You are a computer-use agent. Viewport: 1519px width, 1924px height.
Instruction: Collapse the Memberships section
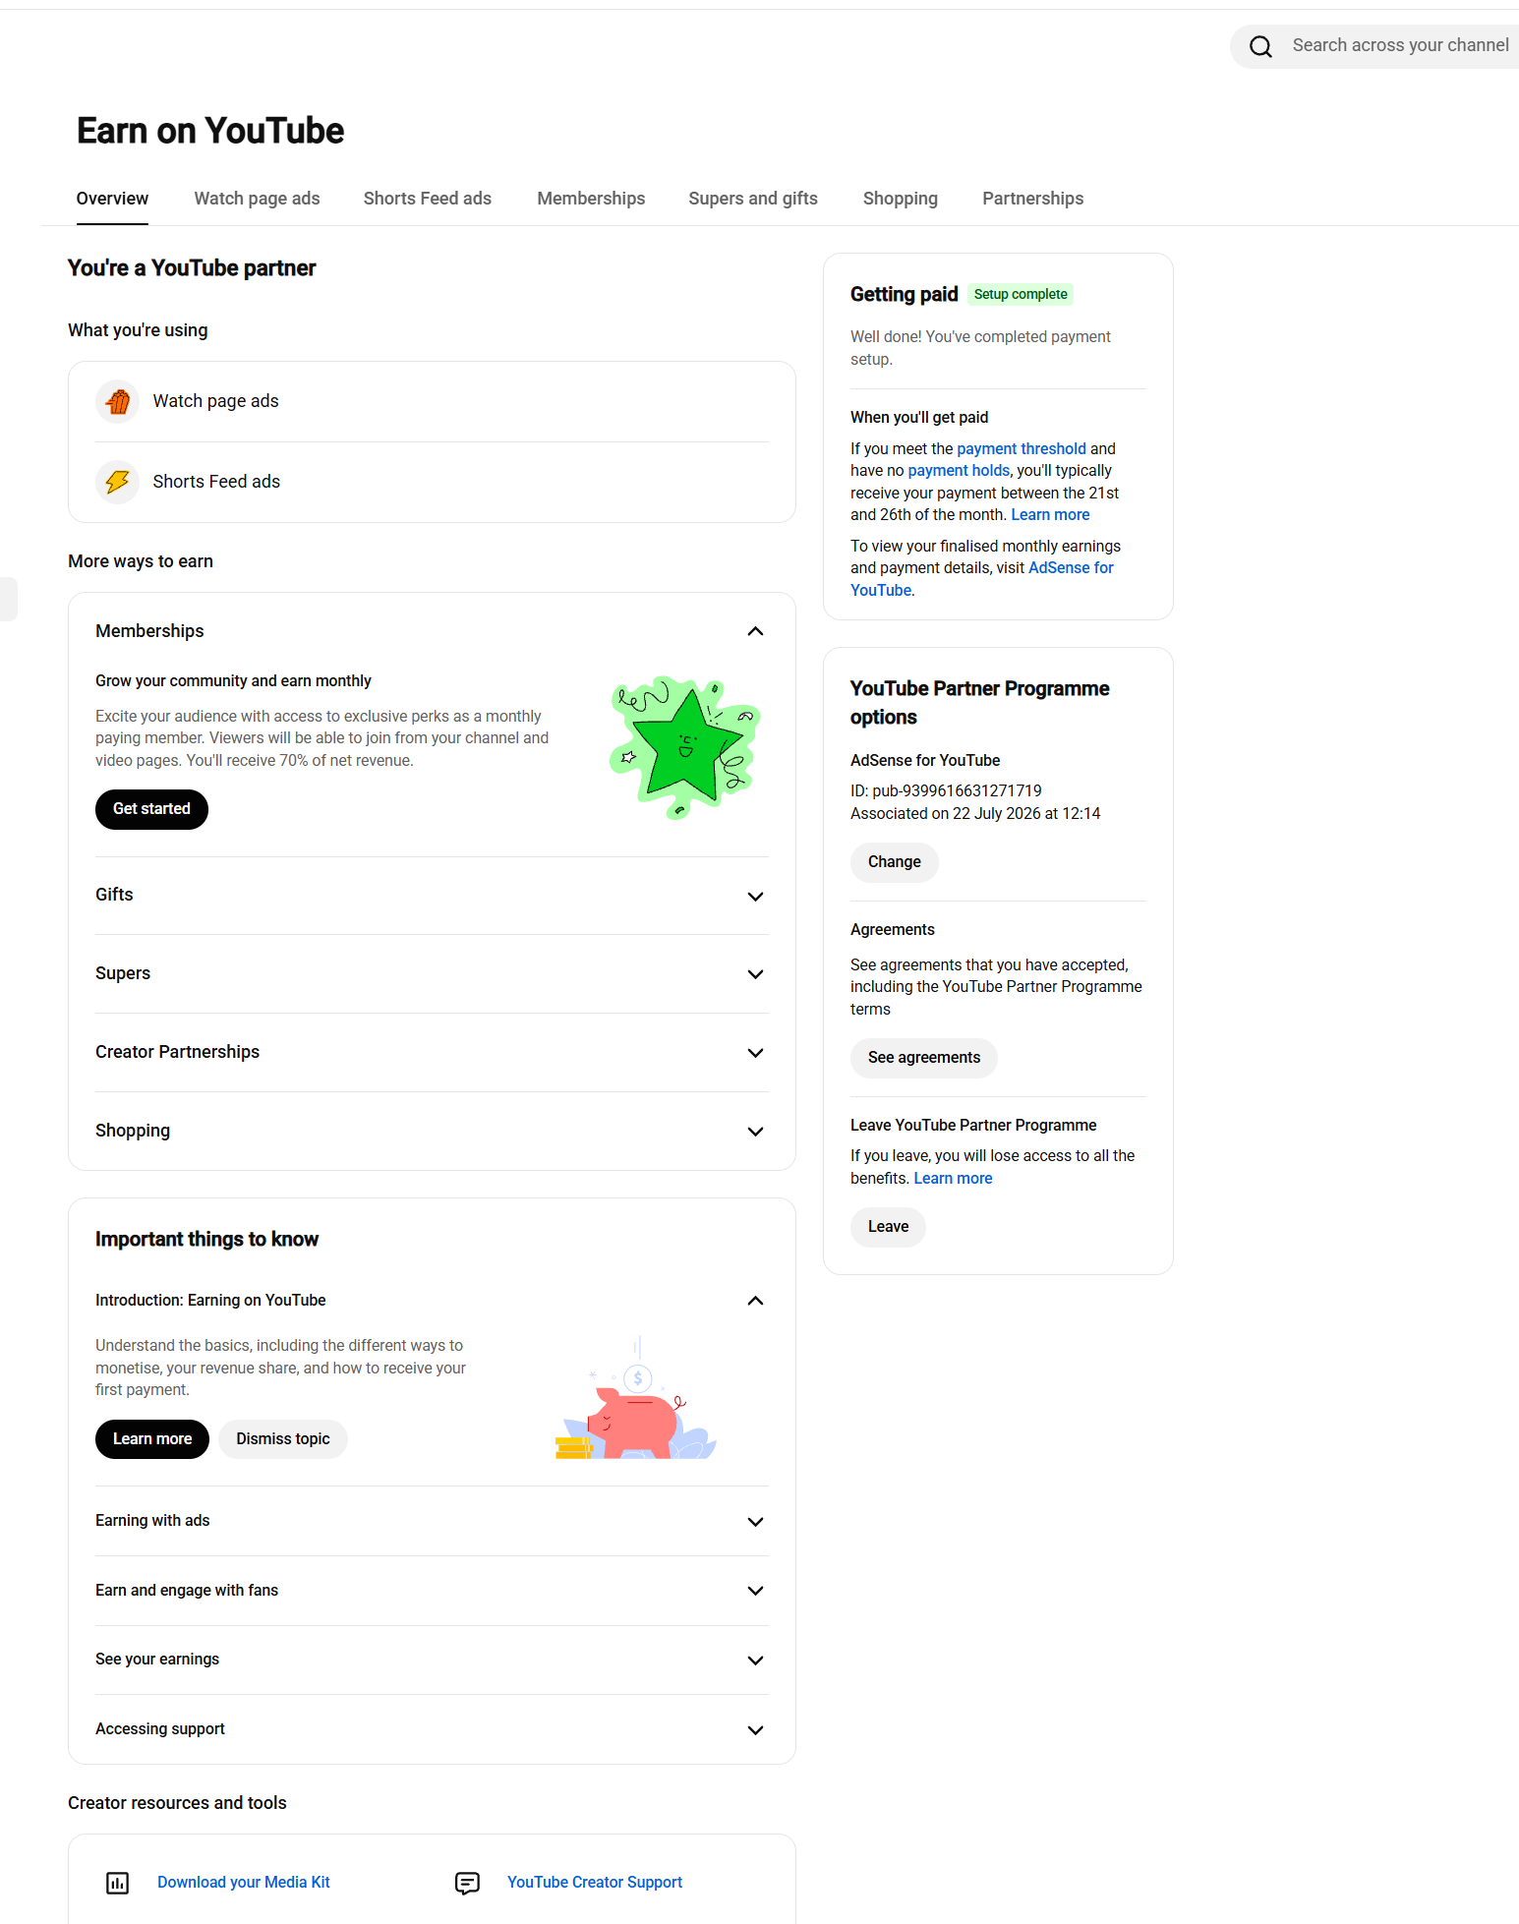(x=755, y=631)
